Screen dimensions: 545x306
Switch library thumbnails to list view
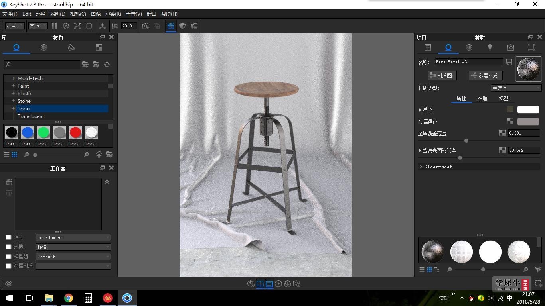click(x=7, y=155)
